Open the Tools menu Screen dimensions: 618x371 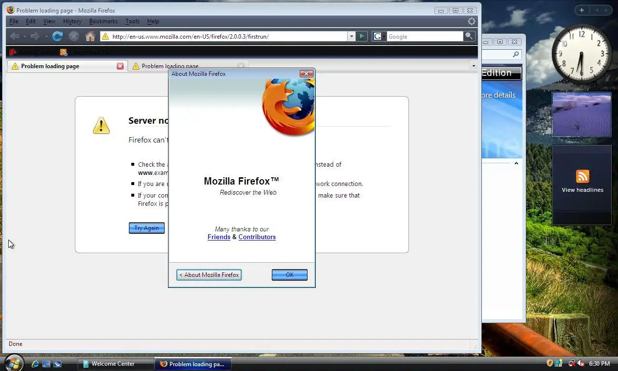click(132, 21)
